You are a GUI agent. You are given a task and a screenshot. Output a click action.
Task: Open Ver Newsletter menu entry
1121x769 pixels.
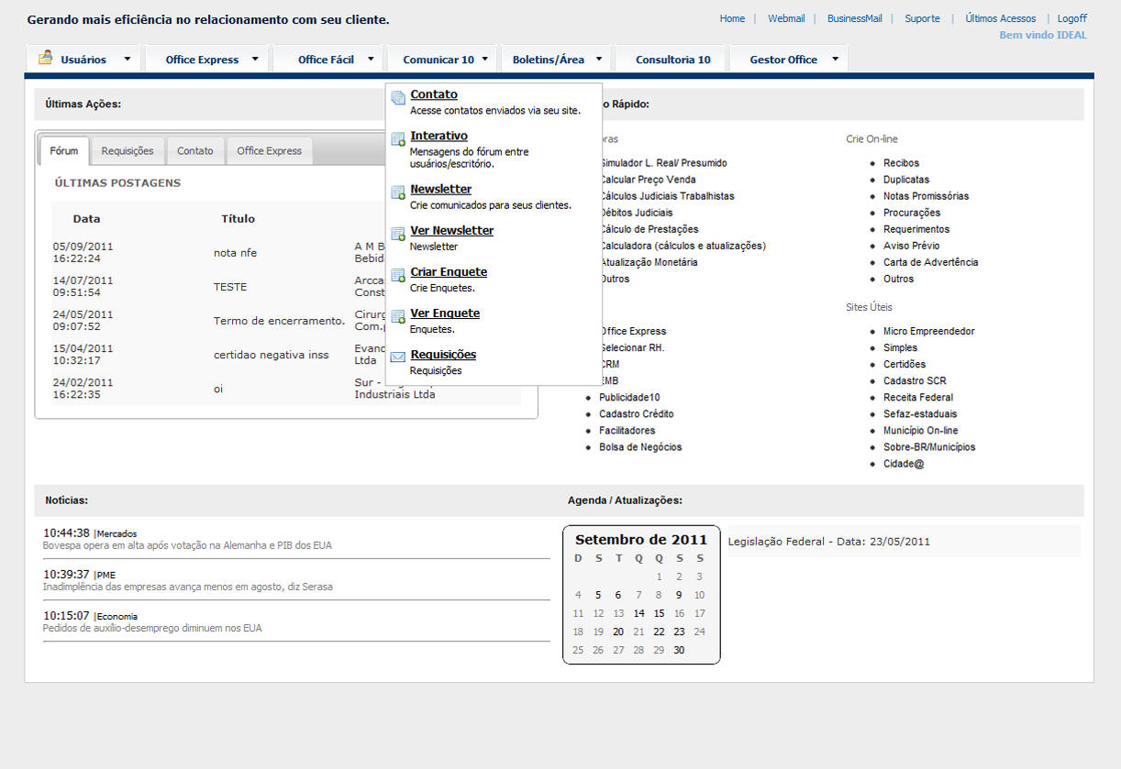coord(452,230)
